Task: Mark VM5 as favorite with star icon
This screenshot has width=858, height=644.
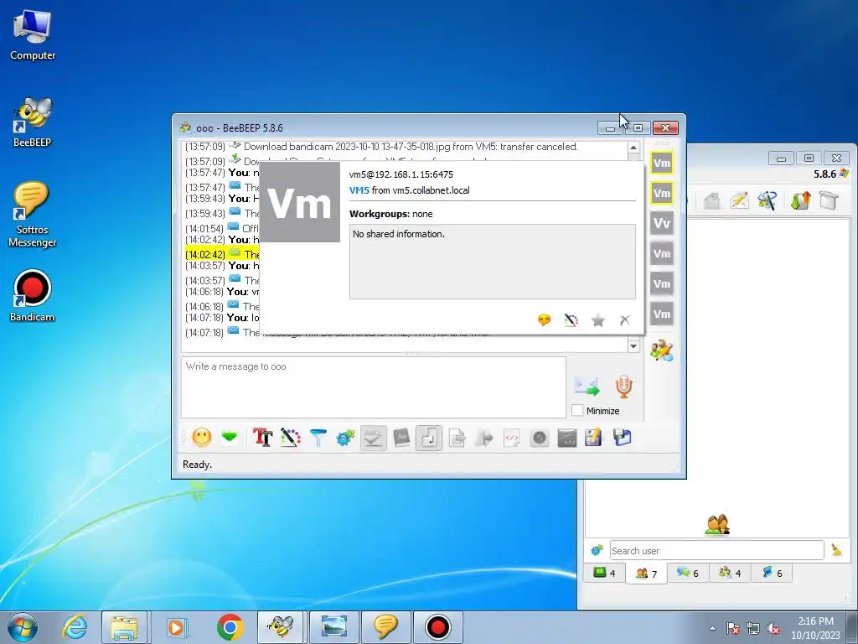Action: [598, 319]
